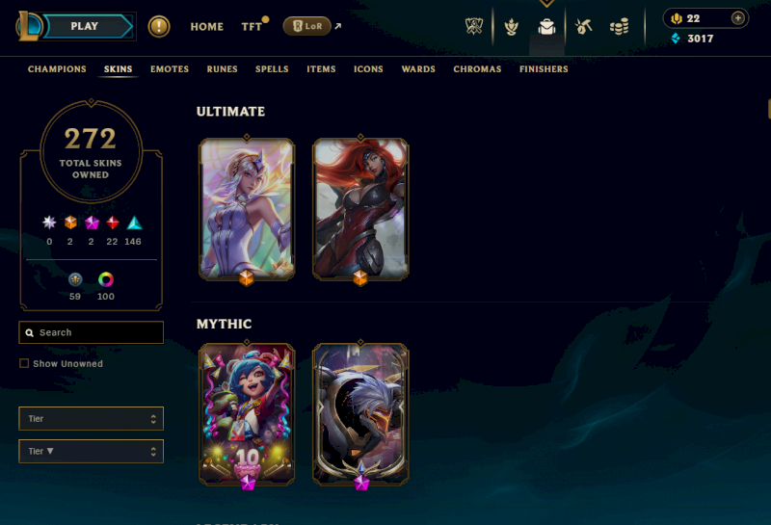Enable the Show Unowned checkbox
The height and width of the screenshot is (525, 771).
point(23,363)
